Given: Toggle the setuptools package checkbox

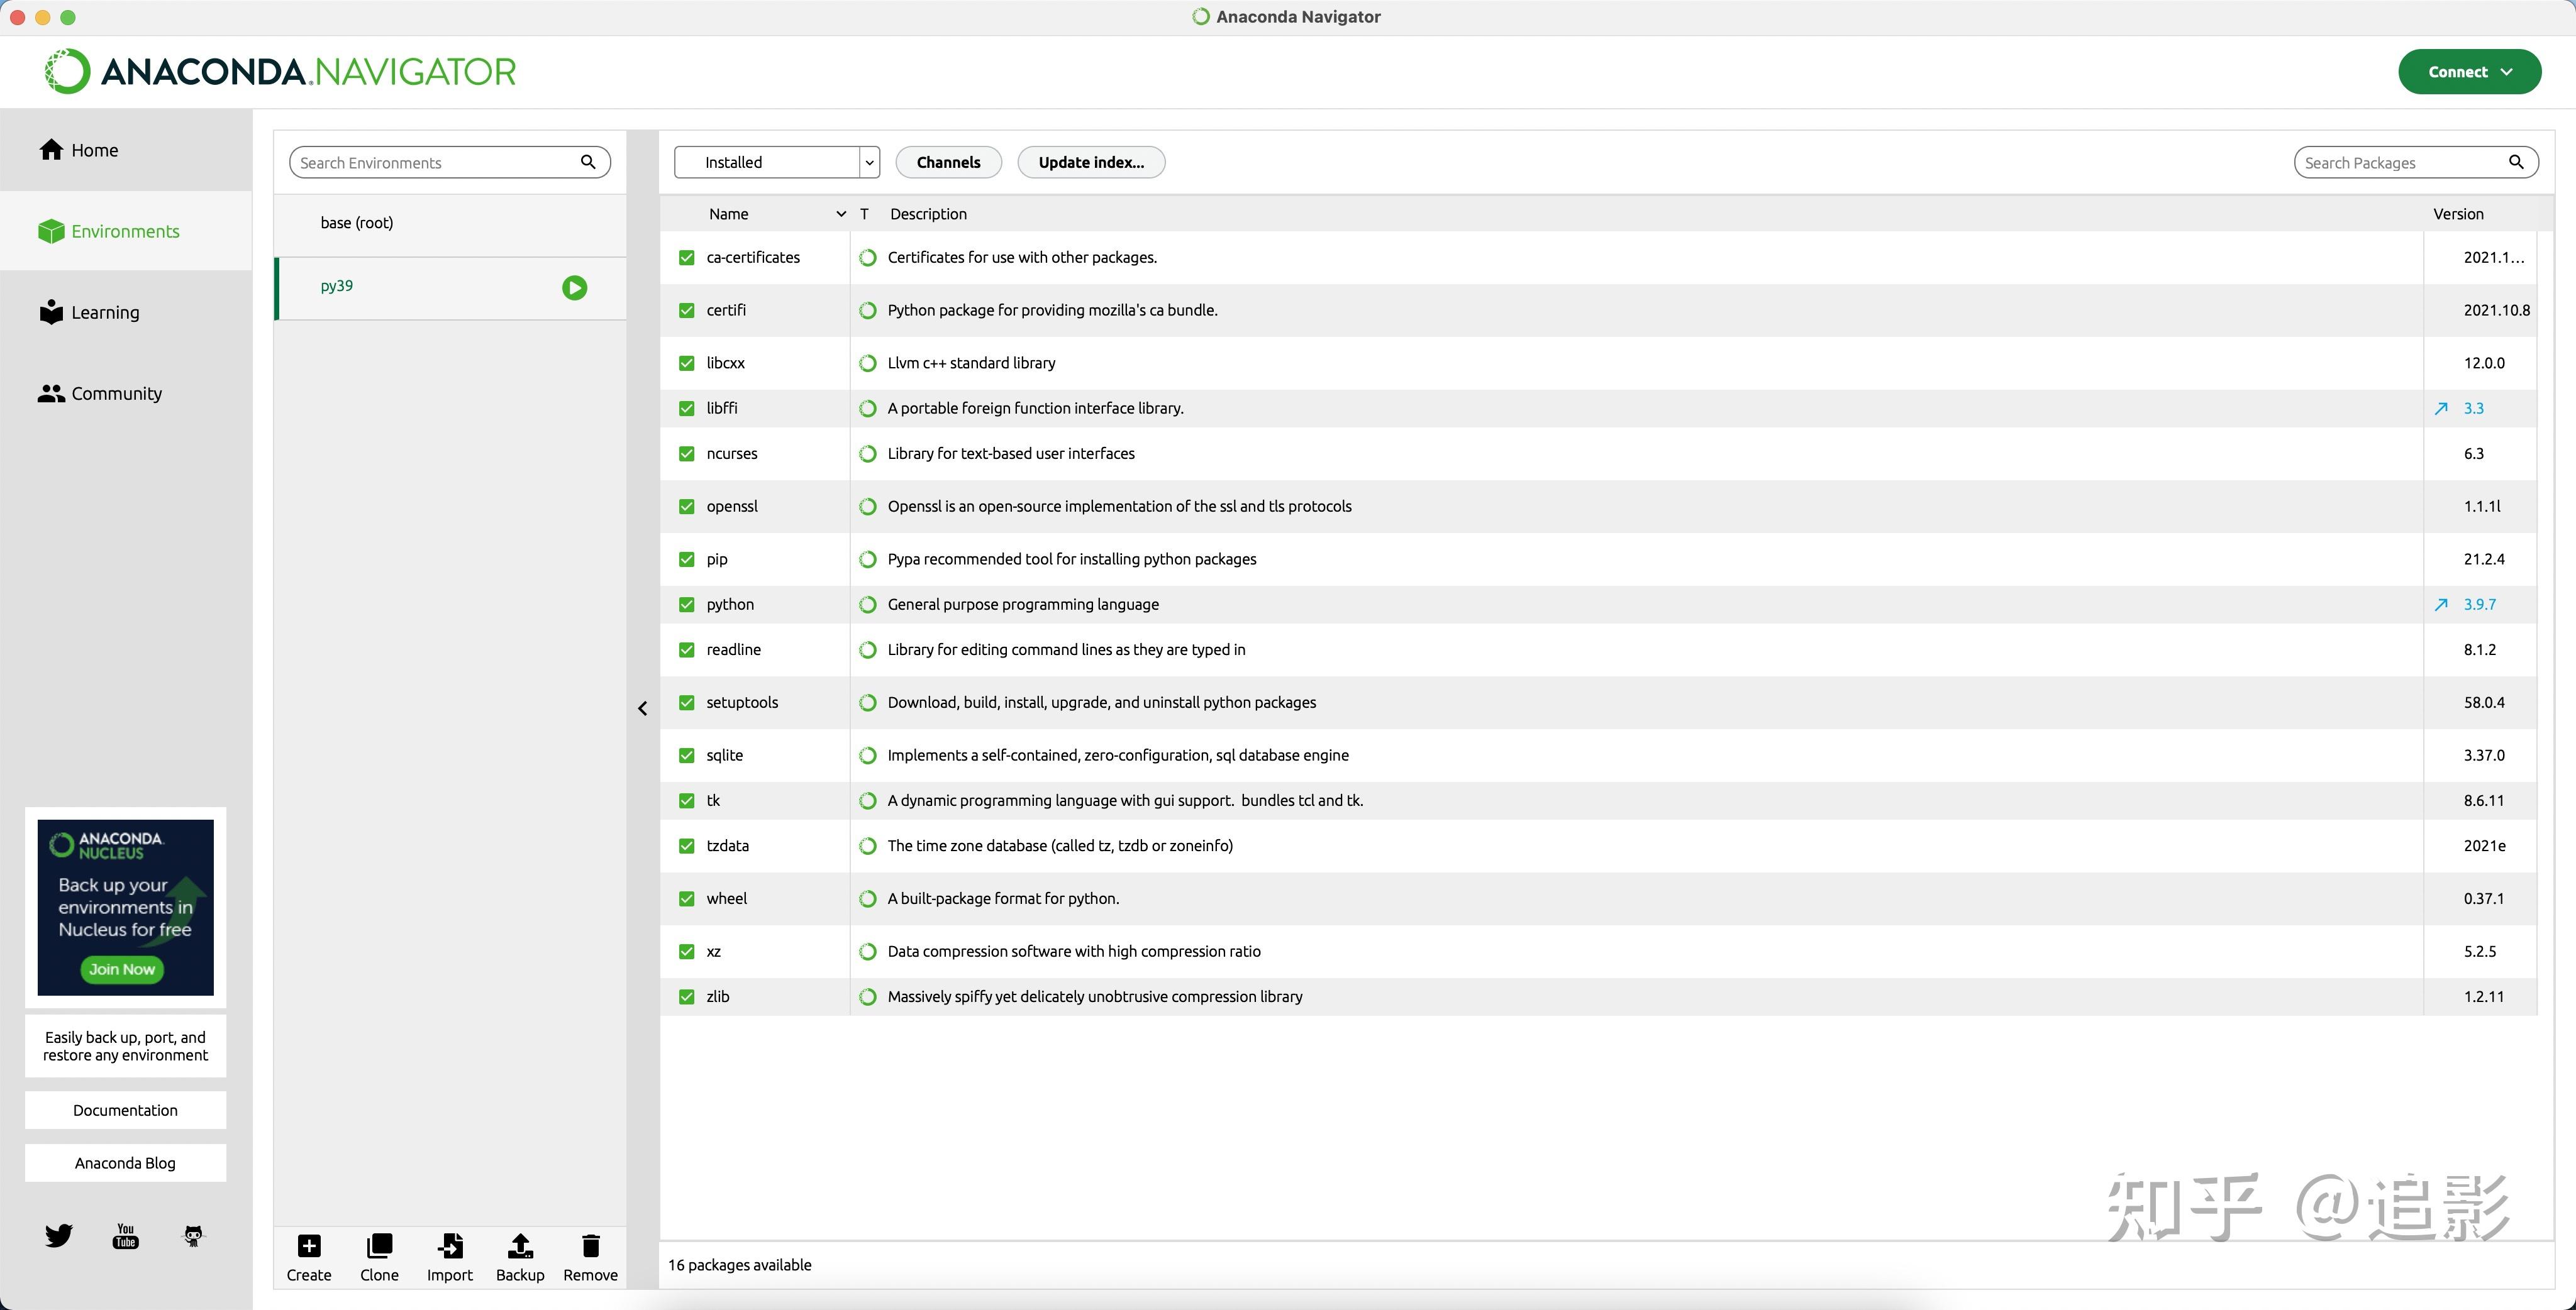Looking at the screenshot, I should point(686,703).
